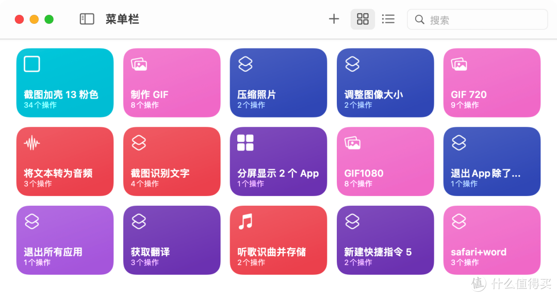
Task: Click the music note icon on 听歌识曲并存储
Action: click(x=245, y=221)
